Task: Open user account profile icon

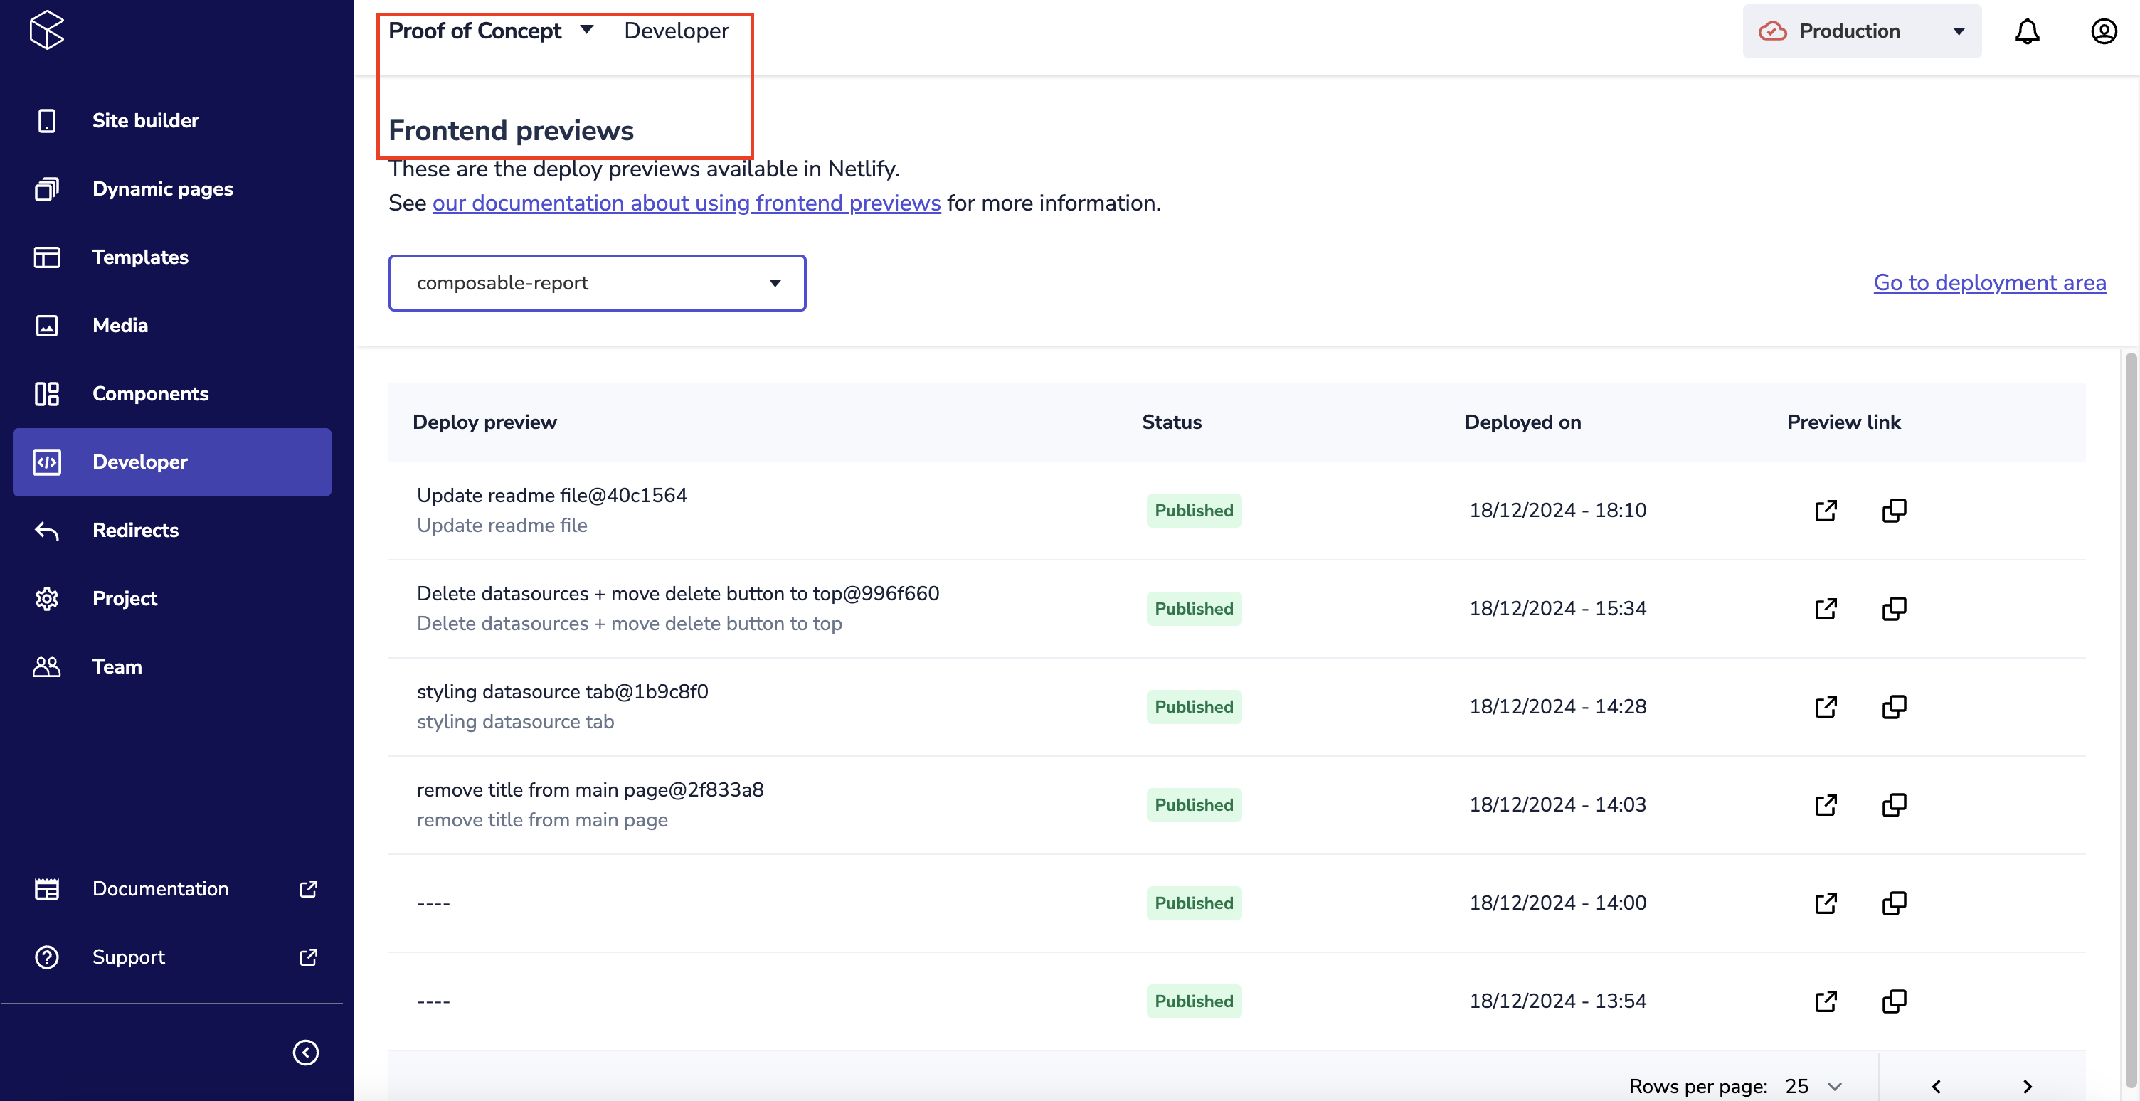Action: [x=2104, y=31]
